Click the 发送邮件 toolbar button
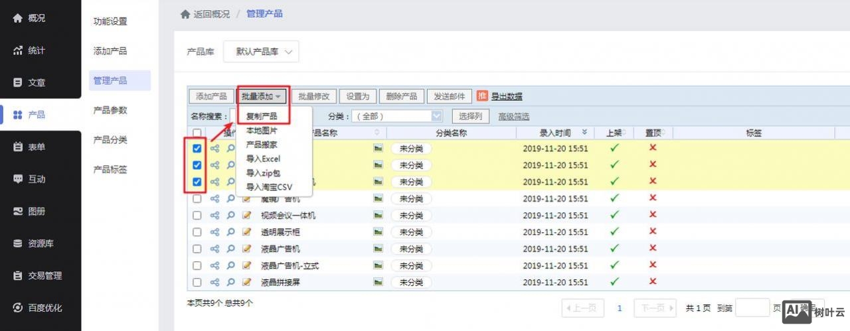Image resolution: width=850 pixels, height=331 pixels. tap(450, 96)
